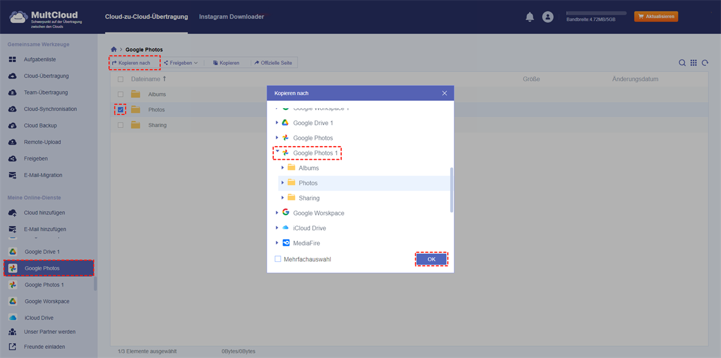
Task: Switch to grid view icon
Action: click(x=693, y=62)
